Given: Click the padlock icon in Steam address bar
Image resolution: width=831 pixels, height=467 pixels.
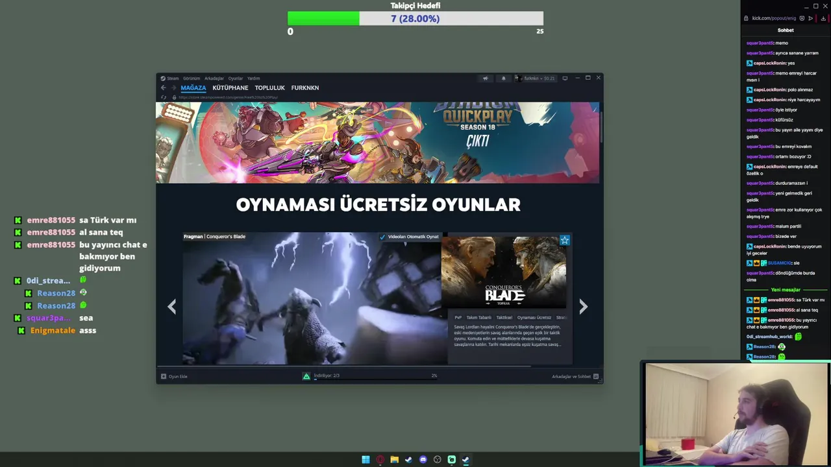Looking at the screenshot, I should tap(174, 97).
